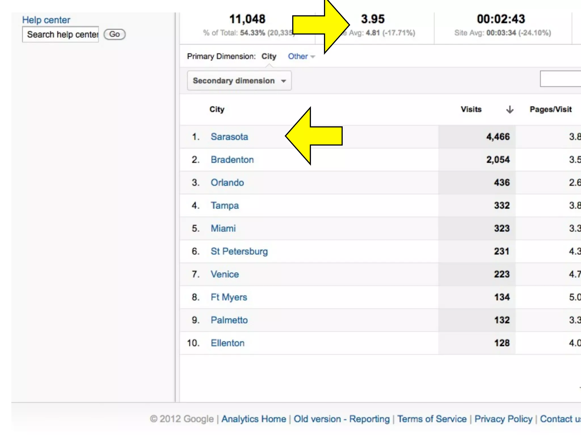Open the Sarasota city row
The height and width of the screenshot is (435, 581).
229,137
